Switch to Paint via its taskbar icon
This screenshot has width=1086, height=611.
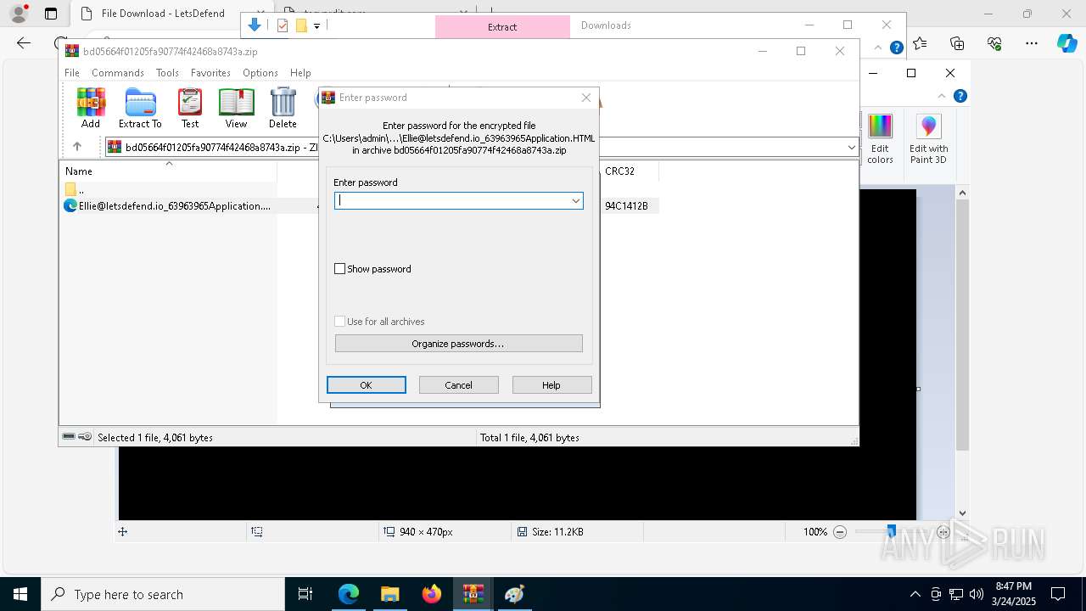coord(514,594)
